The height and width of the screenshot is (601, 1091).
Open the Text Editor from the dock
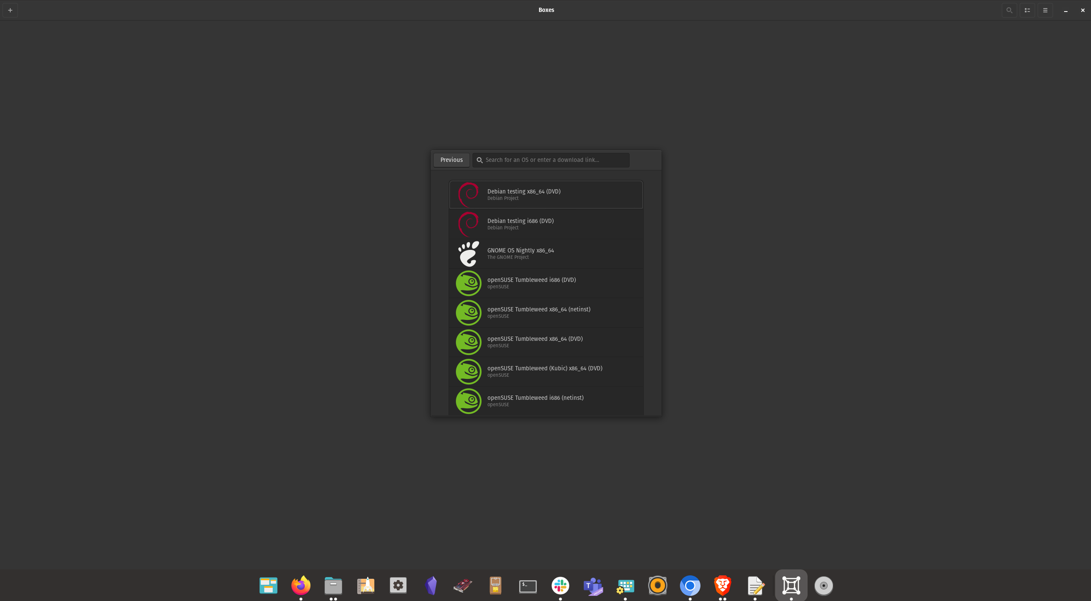[755, 586]
